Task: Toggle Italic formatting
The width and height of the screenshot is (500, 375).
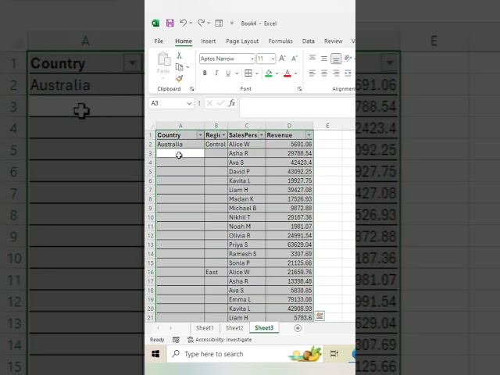Action: coord(216,73)
